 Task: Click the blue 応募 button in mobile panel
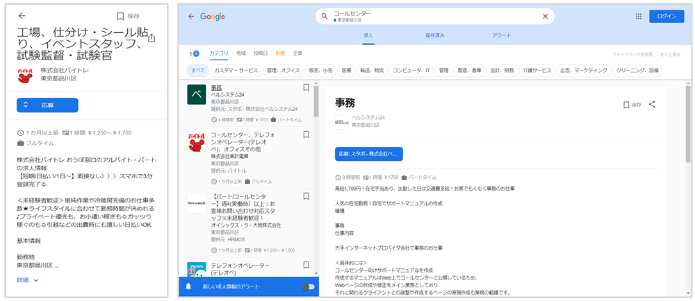[x=47, y=105]
